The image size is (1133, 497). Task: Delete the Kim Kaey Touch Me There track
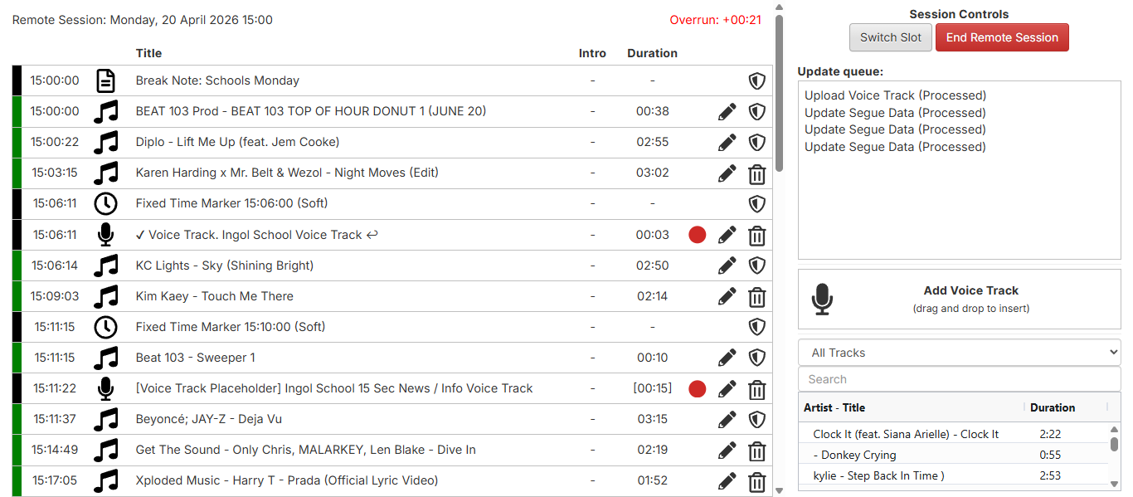pyautogui.click(x=756, y=296)
